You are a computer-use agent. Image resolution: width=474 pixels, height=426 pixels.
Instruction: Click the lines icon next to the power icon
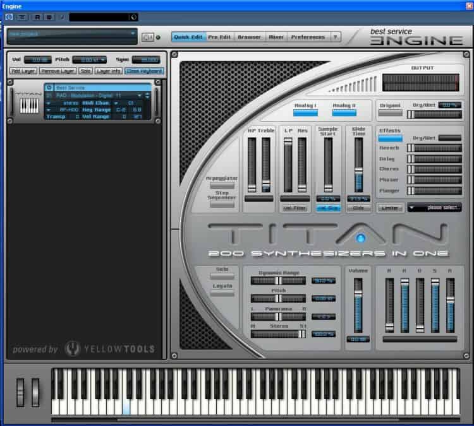pyautogui.click(x=21, y=17)
